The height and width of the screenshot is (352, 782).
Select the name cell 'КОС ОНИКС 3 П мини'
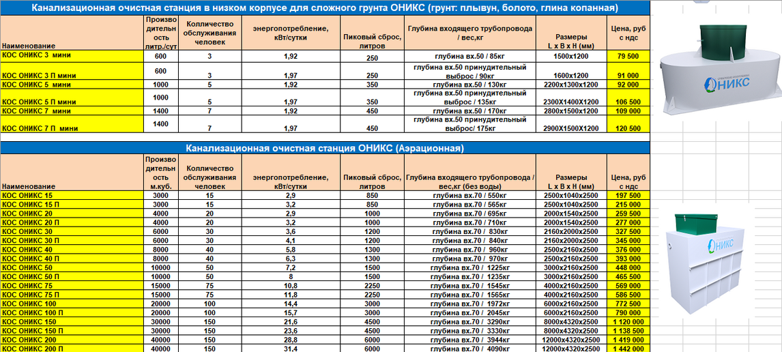pos(72,72)
